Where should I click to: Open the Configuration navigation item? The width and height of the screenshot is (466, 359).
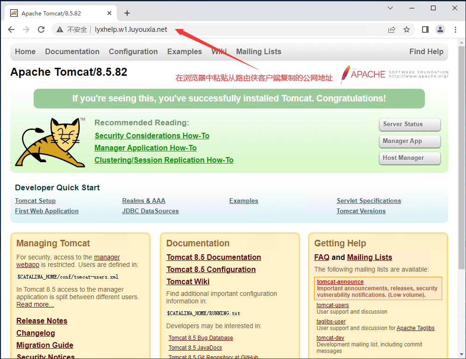click(133, 52)
